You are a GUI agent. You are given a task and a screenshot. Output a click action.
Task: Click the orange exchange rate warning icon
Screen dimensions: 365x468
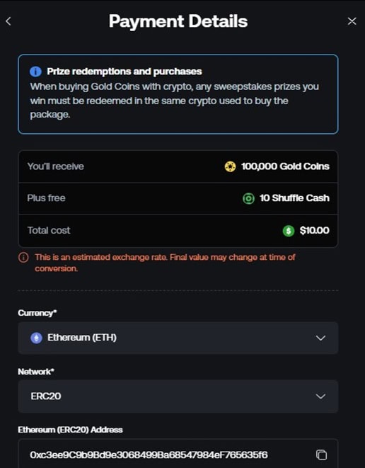click(23, 257)
